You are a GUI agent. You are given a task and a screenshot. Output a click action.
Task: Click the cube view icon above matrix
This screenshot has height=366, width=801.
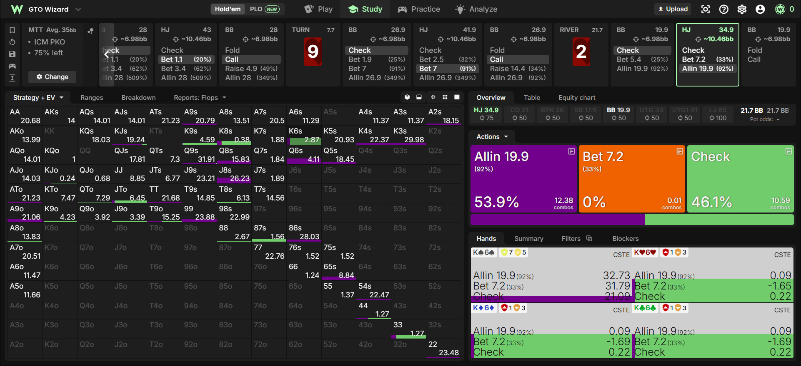(x=407, y=97)
